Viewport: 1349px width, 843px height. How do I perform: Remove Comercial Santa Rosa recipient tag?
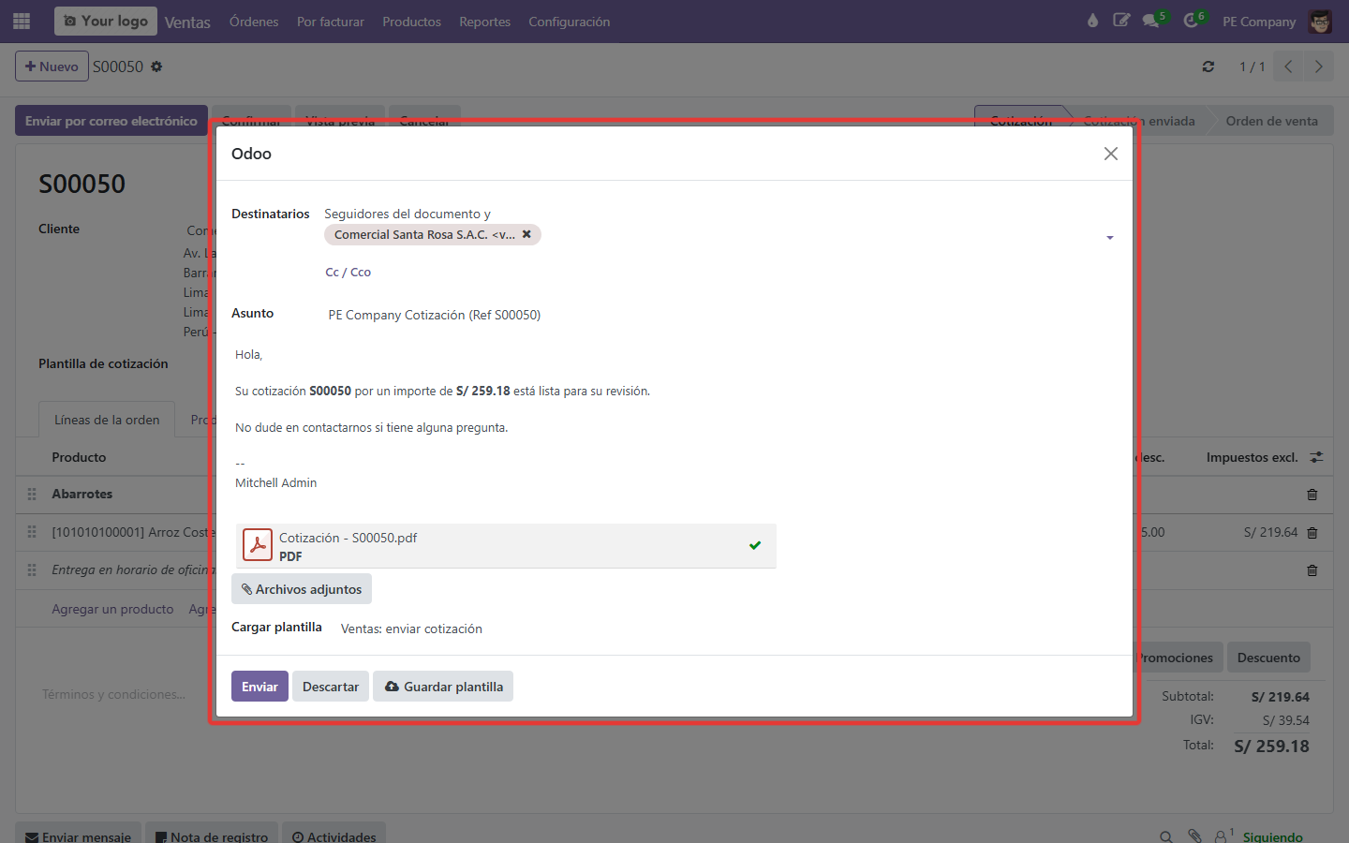coord(526,234)
